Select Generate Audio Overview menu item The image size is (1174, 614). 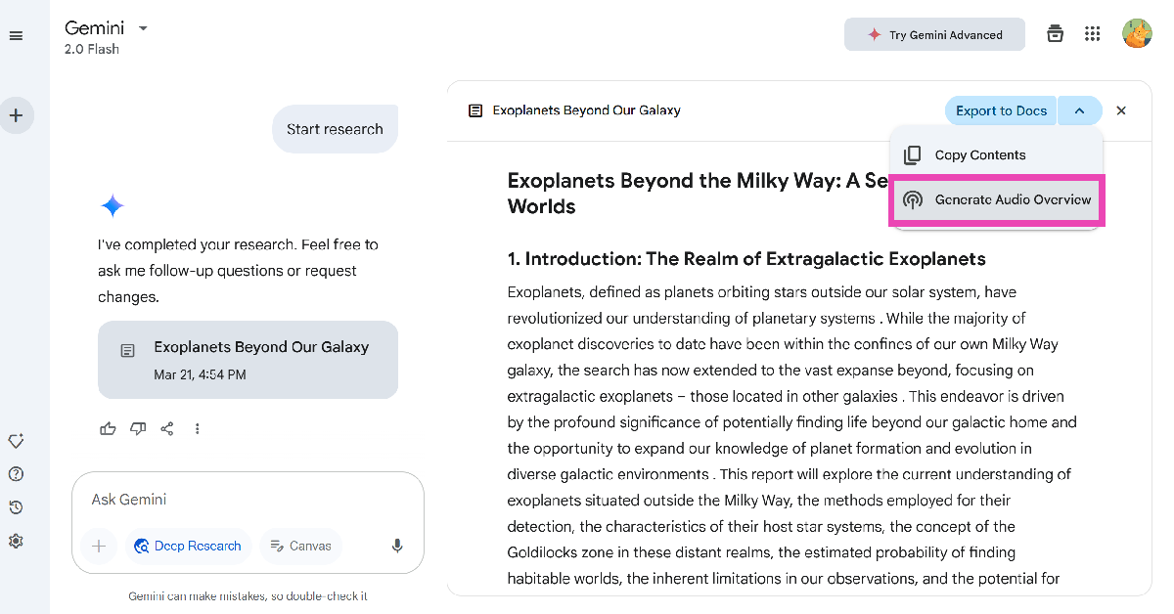click(997, 200)
